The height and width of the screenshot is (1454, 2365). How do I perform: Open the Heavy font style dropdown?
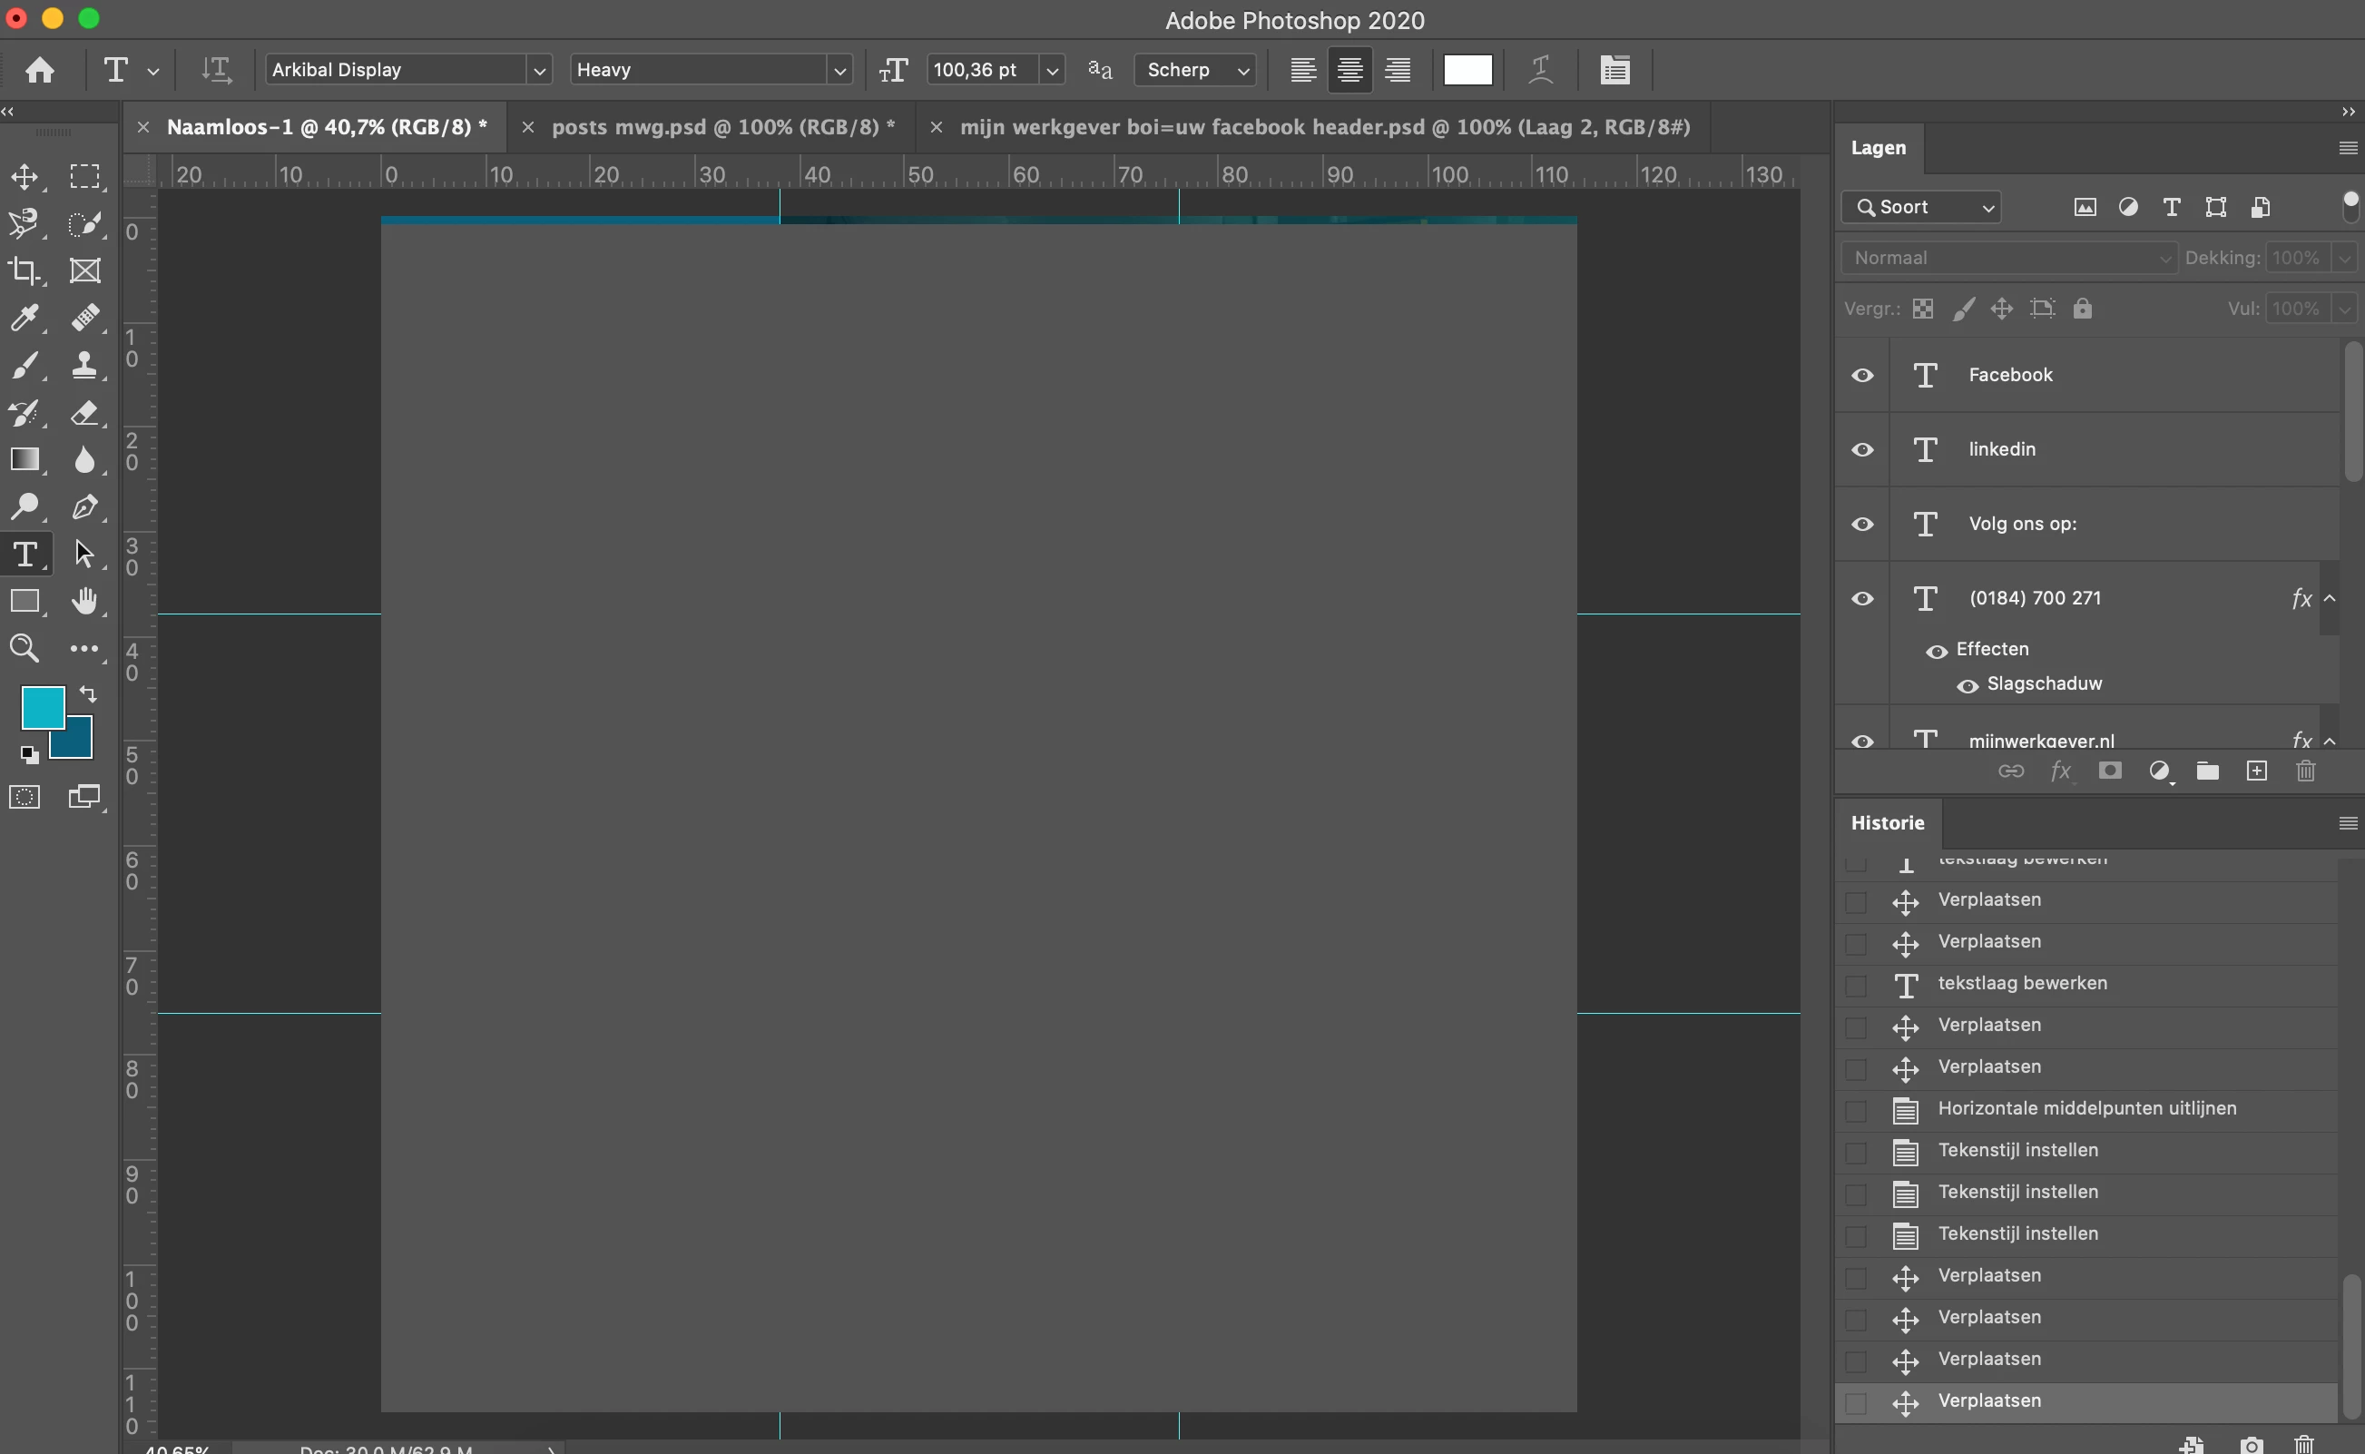point(839,70)
